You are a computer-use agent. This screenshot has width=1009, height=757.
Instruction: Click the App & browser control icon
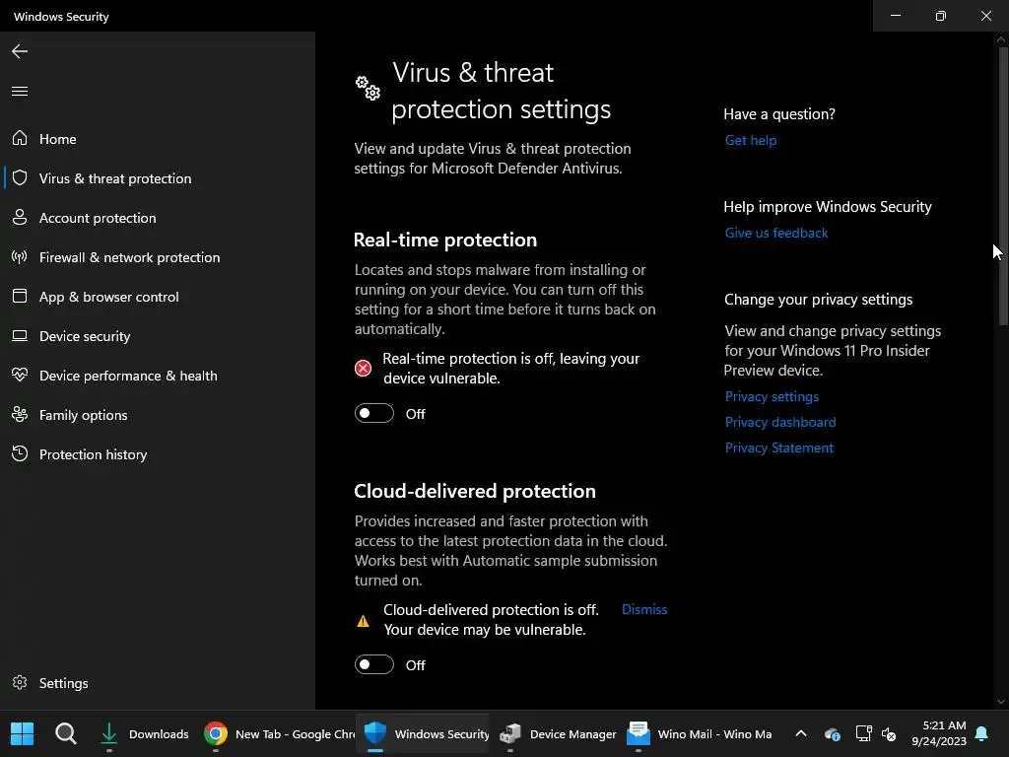click(20, 297)
